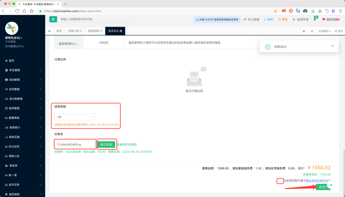The height and width of the screenshot is (197, 345).
Task: Click the refresh icon in the tab bar
Action: (x=312, y=31)
